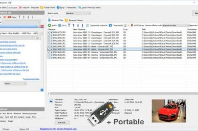Viewport: 198px width, 131px height.
Task: Click method help question mark icon
Action: tap(42, 90)
